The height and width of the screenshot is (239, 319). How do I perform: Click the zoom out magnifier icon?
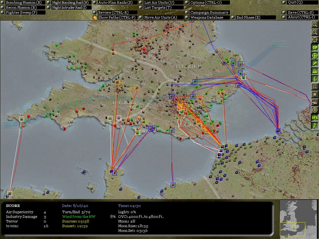[315, 32]
